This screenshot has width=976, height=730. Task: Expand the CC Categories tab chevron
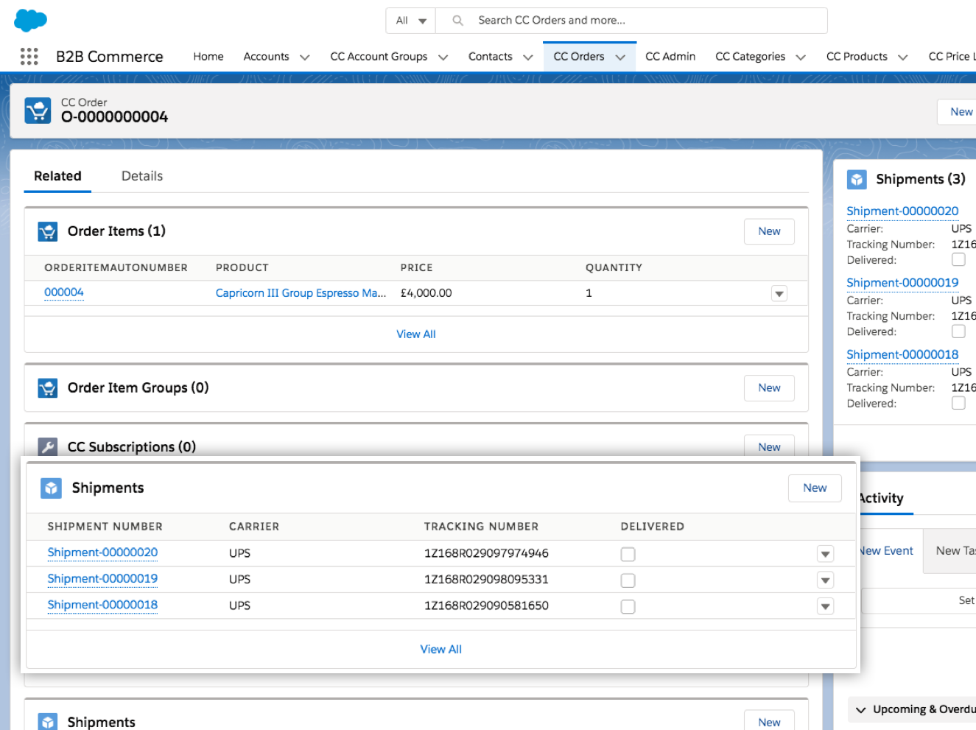pos(801,57)
